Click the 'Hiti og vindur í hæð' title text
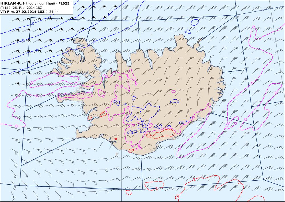The image size is (285, 202). click(39, 4)
